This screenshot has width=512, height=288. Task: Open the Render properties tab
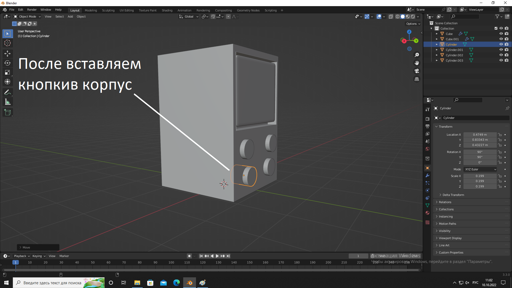click(427, 119)
